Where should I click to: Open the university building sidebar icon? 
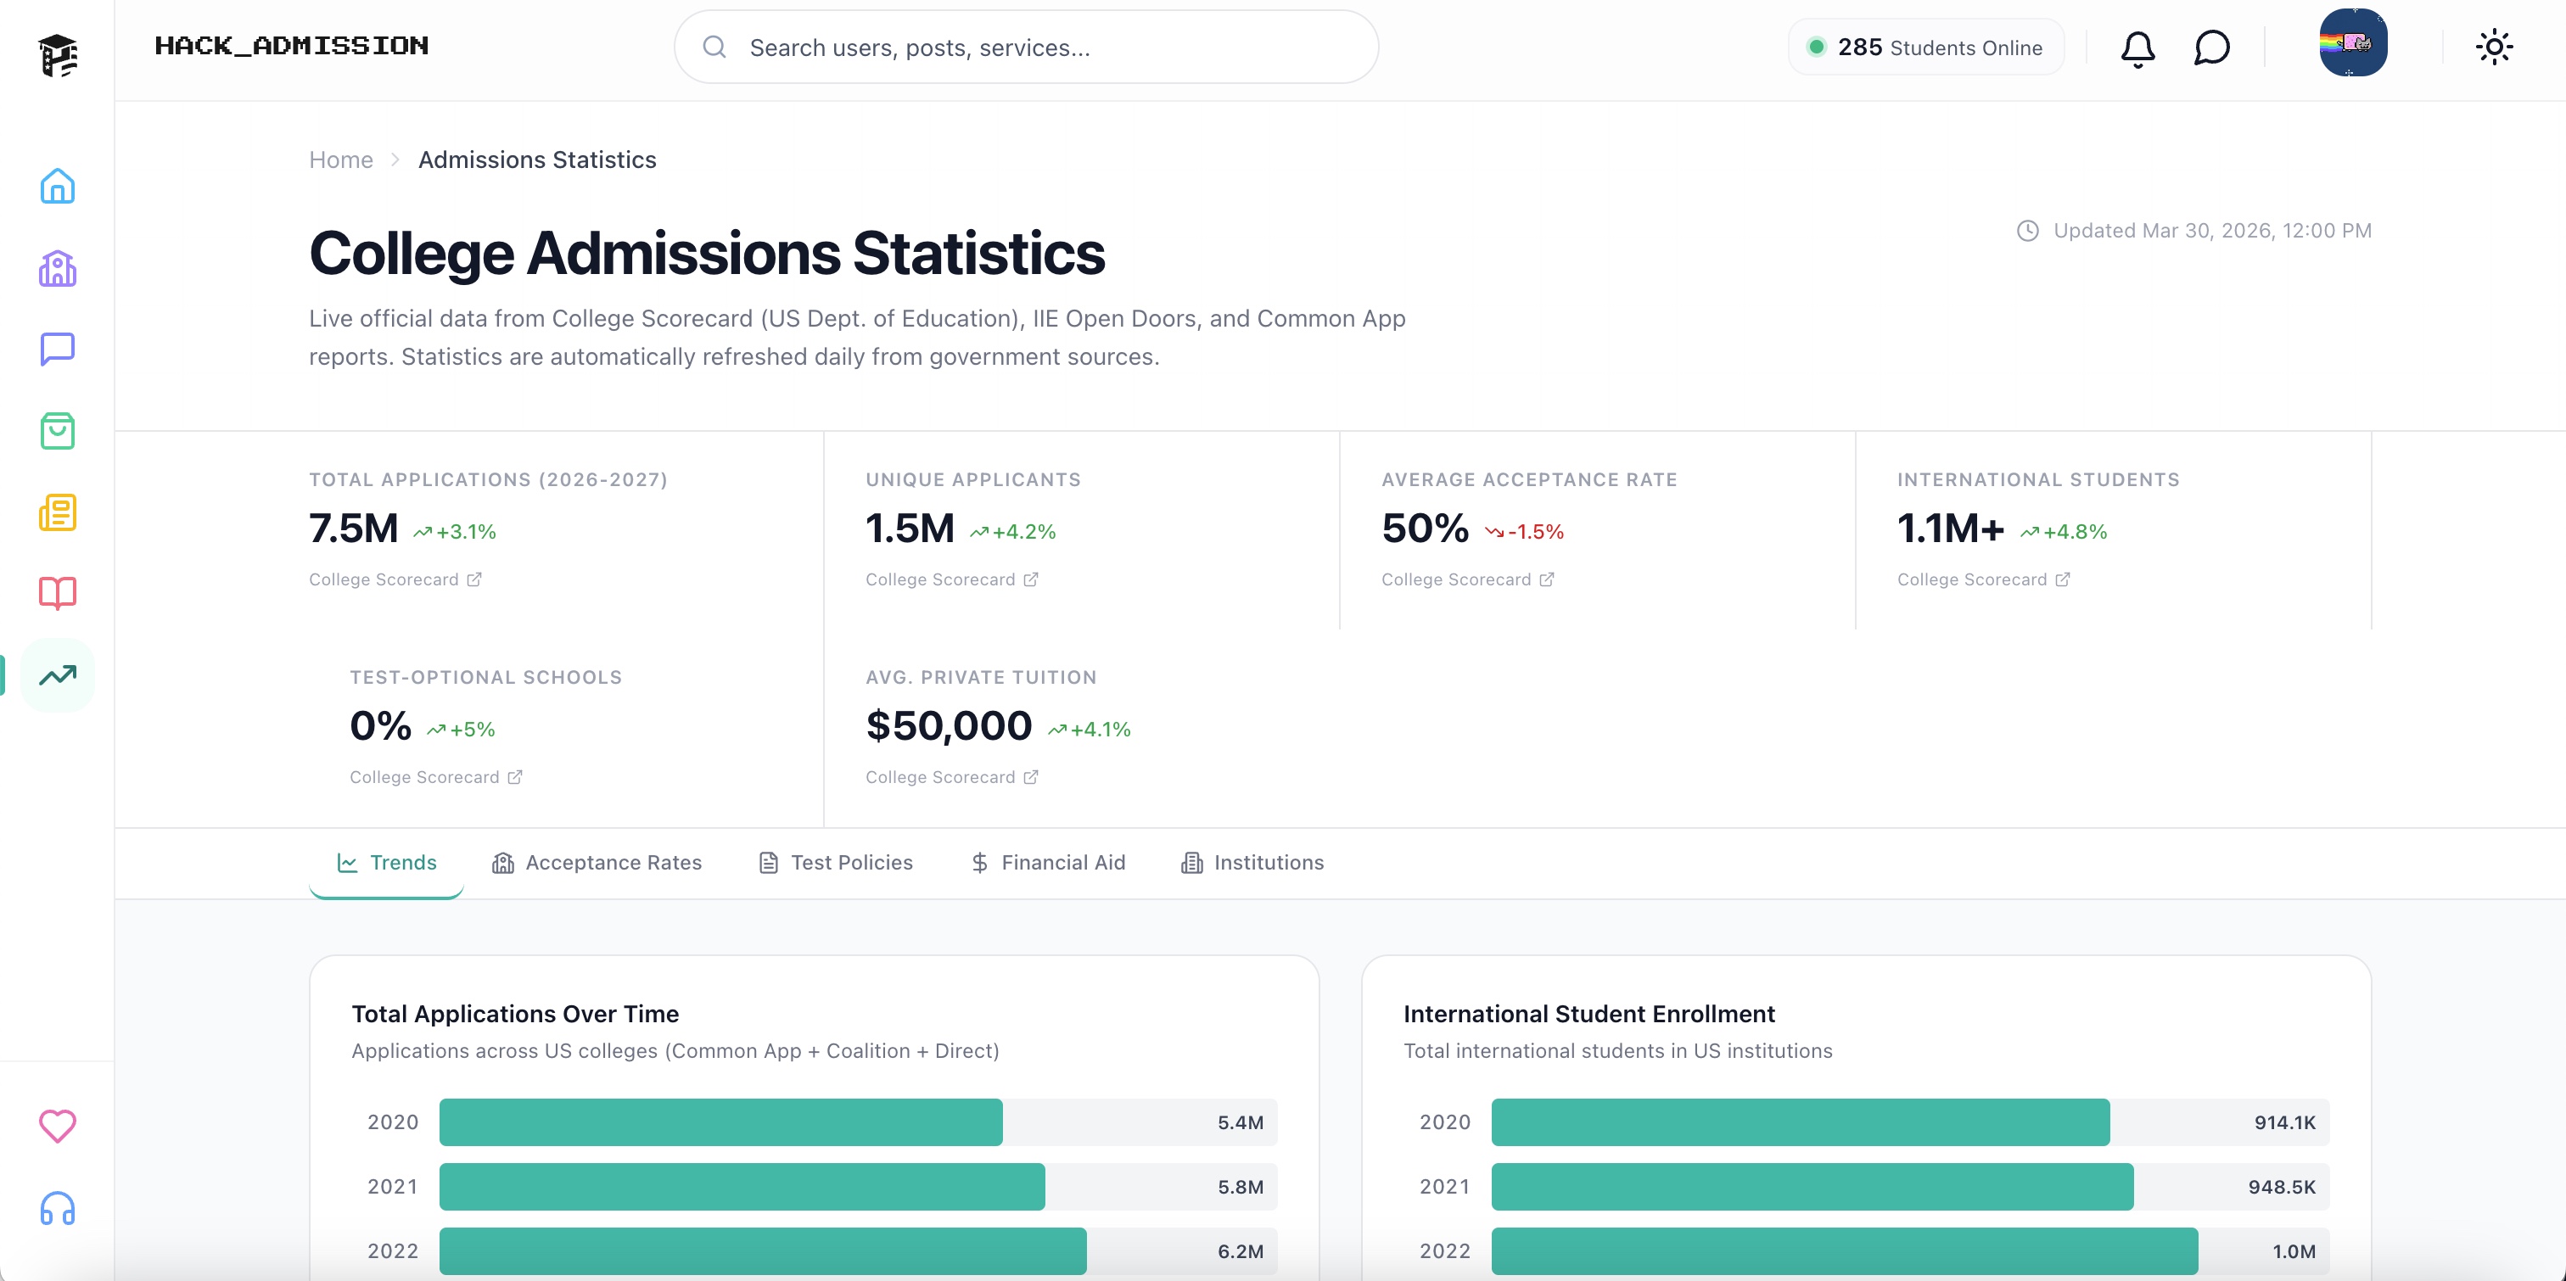pyautogui.click(x=57, y=268)
